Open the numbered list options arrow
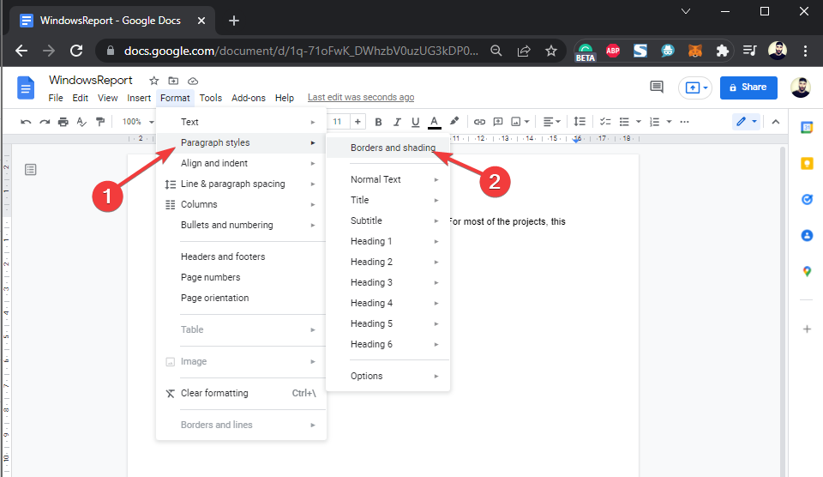823x477 pixels. pos(669,122)
